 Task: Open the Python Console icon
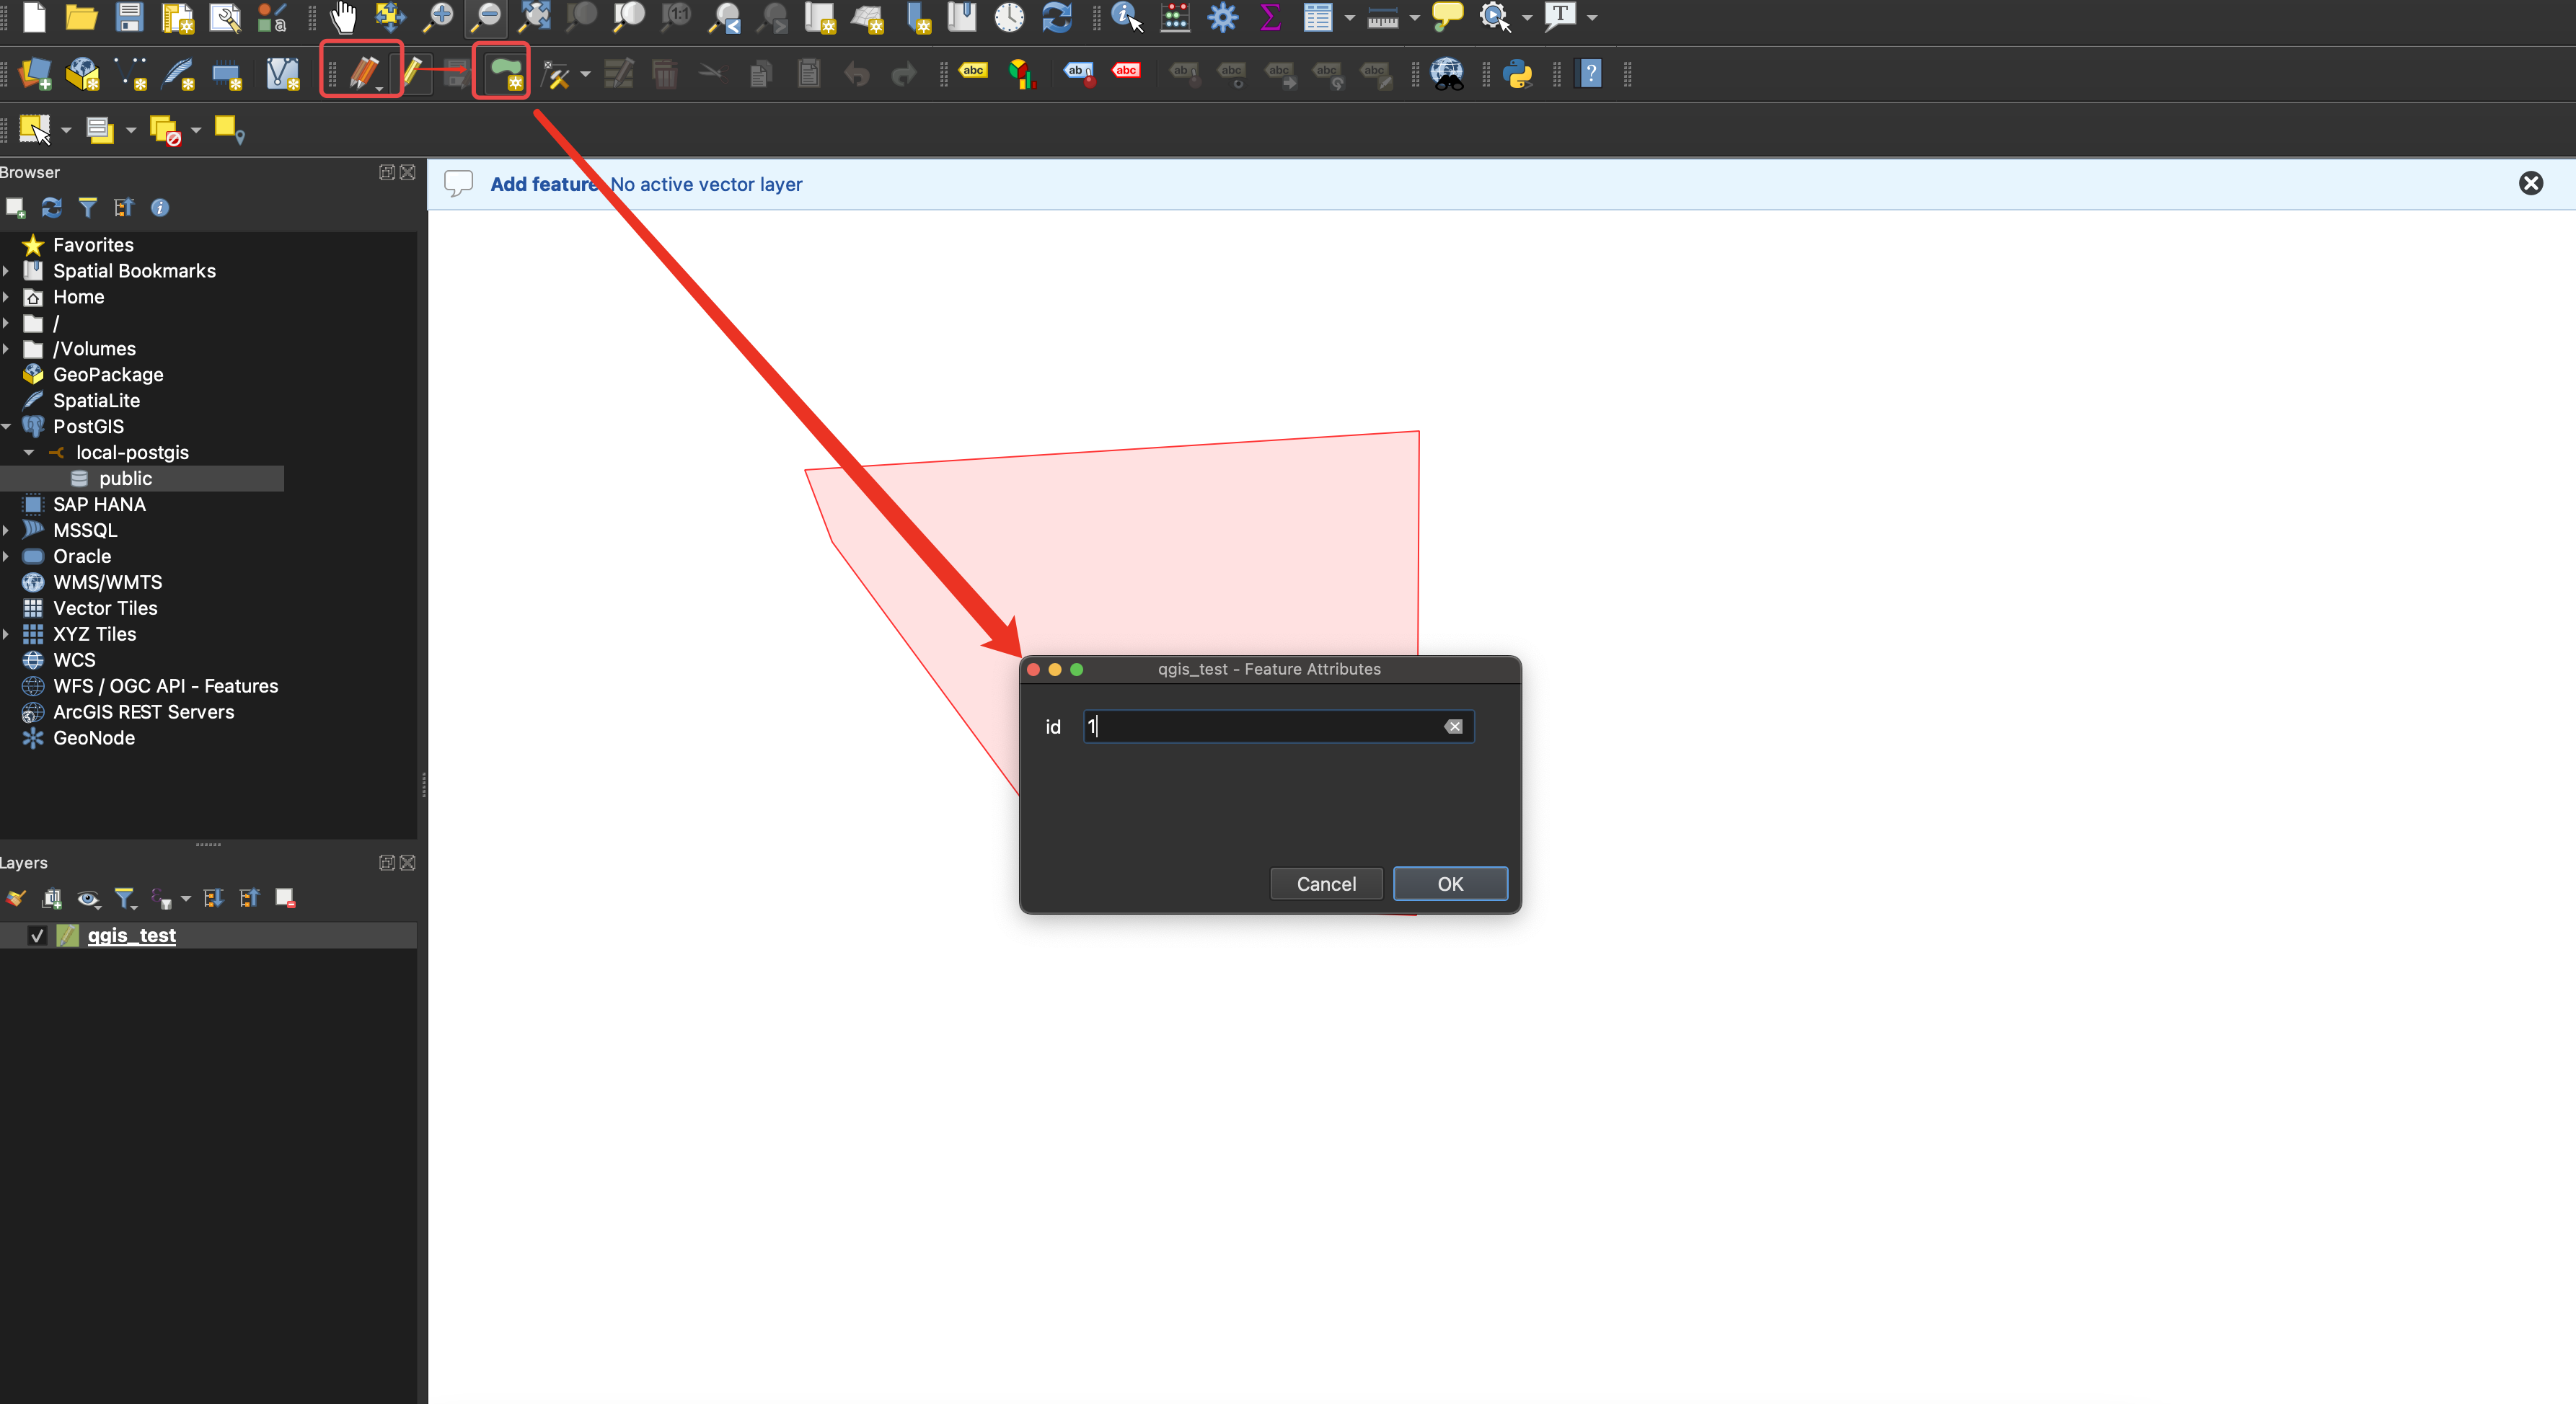click(1517, 73)
